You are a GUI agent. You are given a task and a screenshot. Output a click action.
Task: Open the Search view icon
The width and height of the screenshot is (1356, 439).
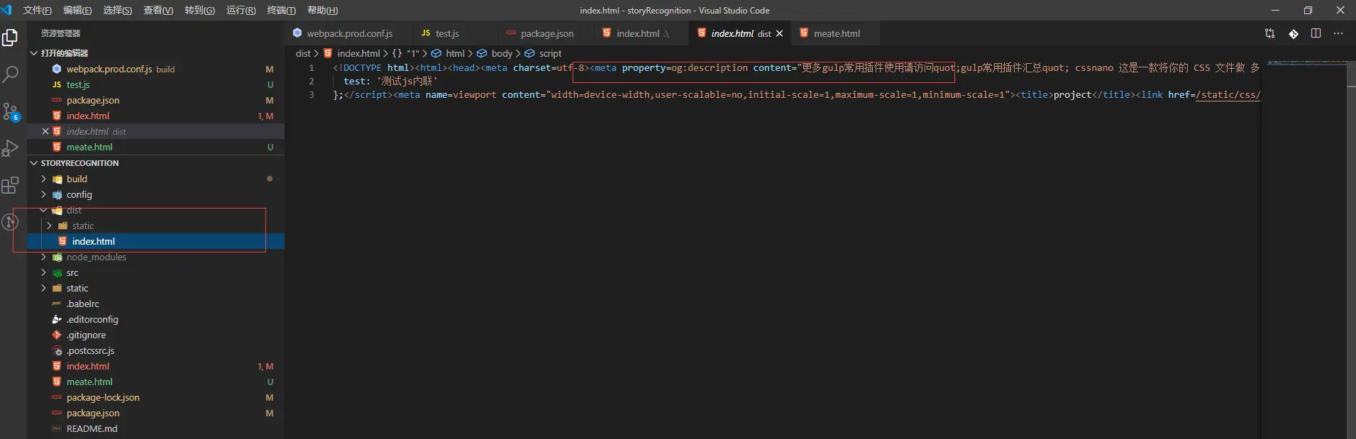10,74
